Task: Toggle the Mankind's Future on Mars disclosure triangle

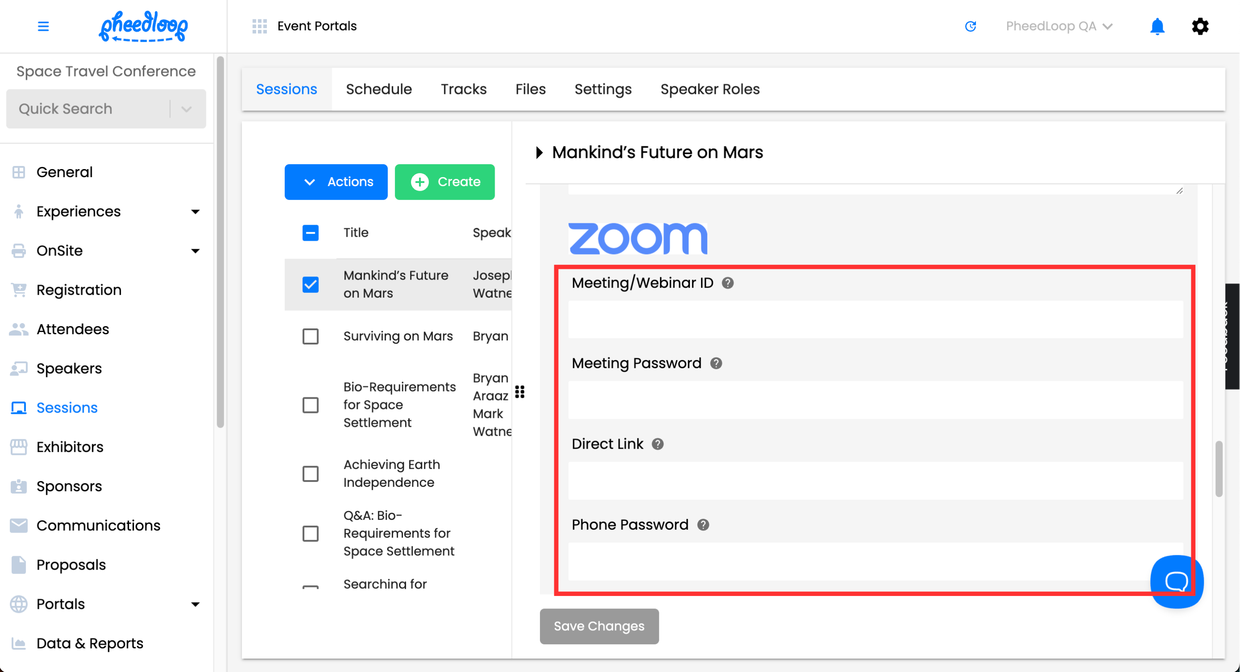Action: [539, 153]
